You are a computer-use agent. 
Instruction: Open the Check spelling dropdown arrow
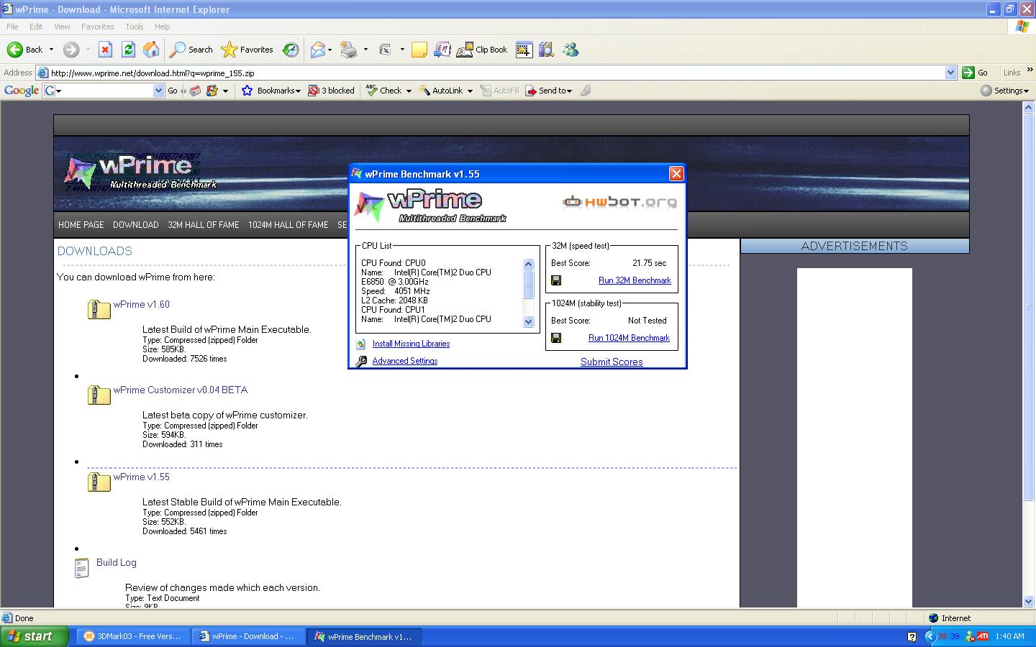tap(409, 91)
